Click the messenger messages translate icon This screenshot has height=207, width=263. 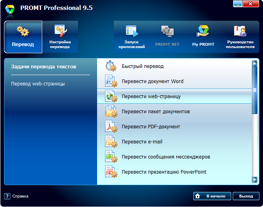click(x=111, y=157)
